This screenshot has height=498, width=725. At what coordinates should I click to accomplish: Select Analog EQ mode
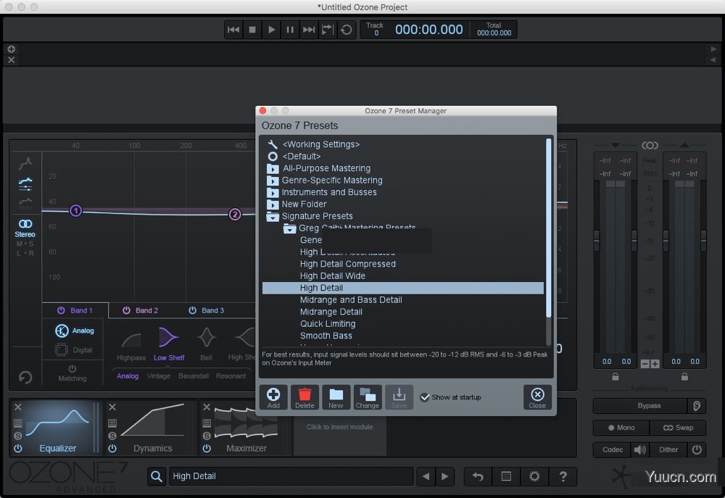click(x=75, y=331)
